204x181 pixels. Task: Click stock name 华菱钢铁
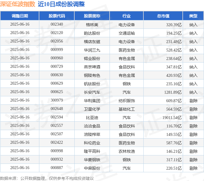pos(92,160)
